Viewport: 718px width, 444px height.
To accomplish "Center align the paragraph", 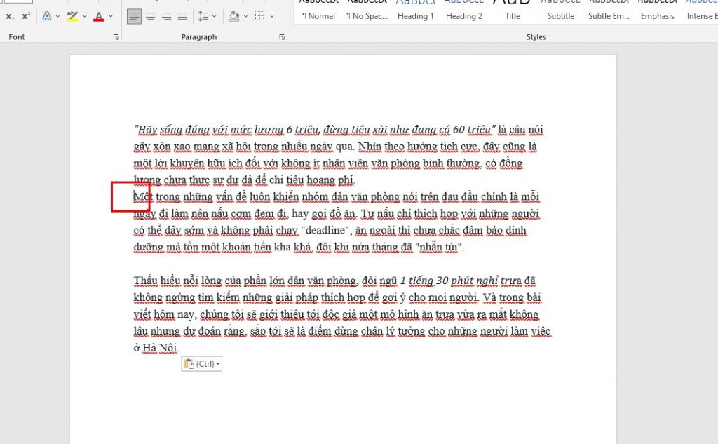I will (151, 16).
